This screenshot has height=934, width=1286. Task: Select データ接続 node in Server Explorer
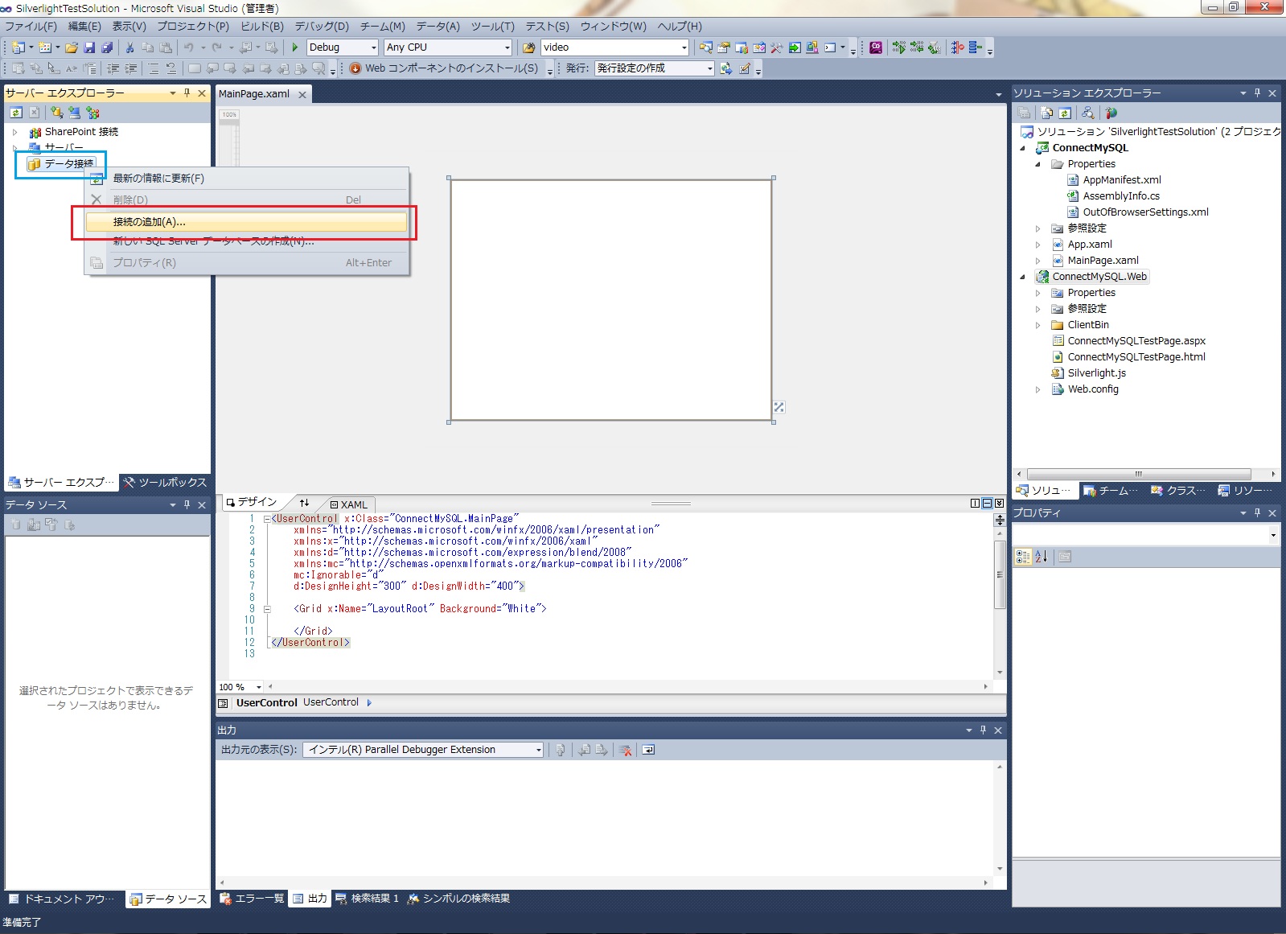[61, 163]
